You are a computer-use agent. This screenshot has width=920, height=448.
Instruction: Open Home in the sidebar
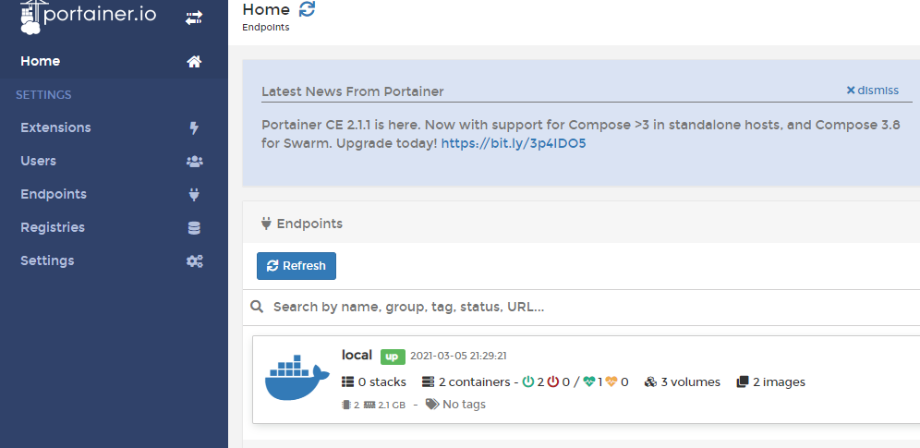pyautogui.click(x=114, y=62)
